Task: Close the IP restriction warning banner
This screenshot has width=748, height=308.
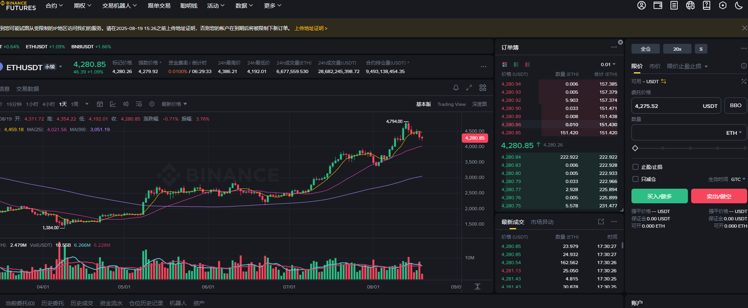Action: pyautogui.click(x=744, y=28)
